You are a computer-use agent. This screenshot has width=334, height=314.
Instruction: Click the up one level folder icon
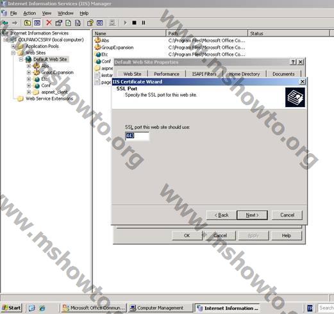tap(28, 22)
